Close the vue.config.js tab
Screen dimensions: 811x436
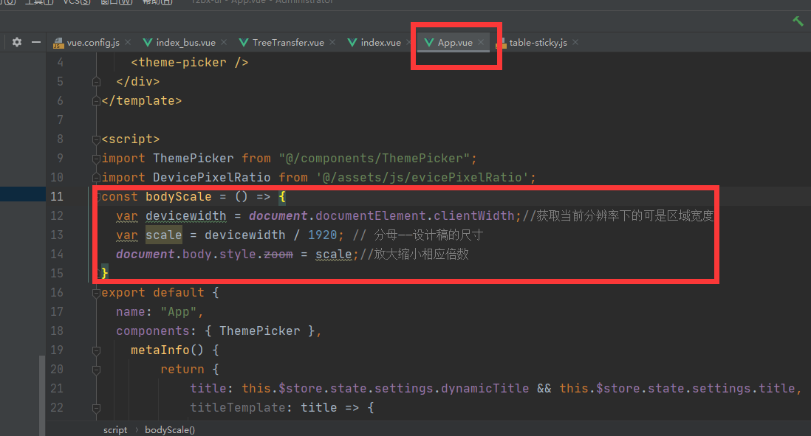point(127,43)
